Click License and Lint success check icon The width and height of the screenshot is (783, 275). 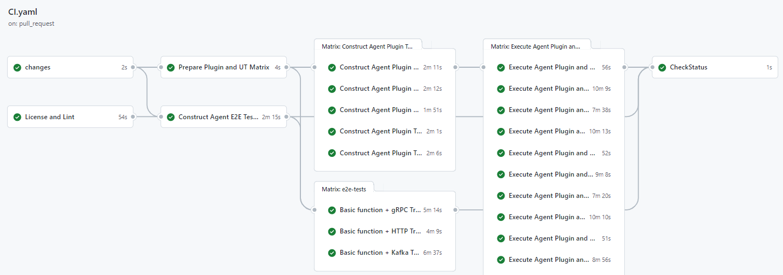17,117
